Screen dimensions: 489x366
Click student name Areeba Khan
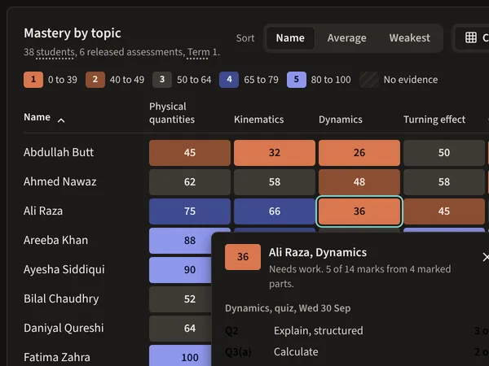pyautogui.click(x=55, y=240)
